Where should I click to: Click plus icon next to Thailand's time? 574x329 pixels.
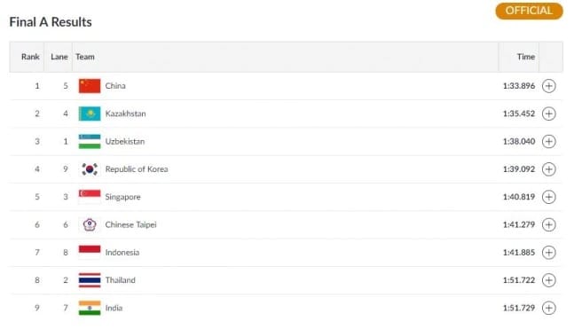[x=548, y=280]
